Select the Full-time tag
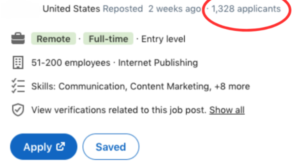 coord(108,39)
